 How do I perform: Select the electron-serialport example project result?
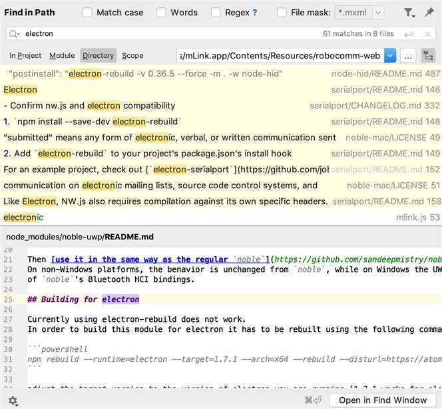pos(221,170)
